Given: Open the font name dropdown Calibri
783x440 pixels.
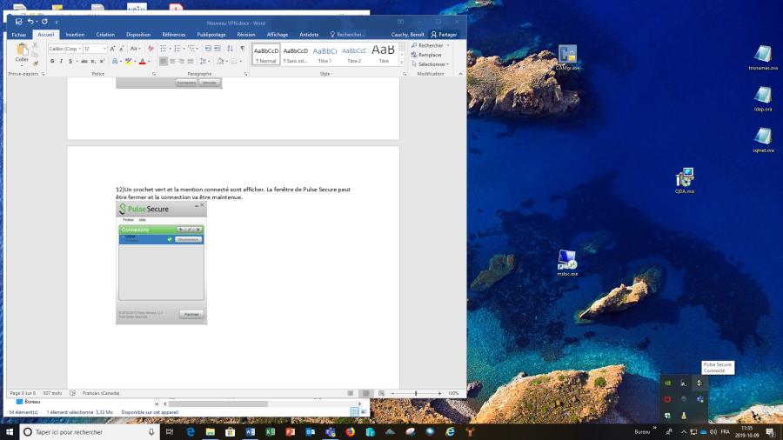Looking at the screenshot, I should pyautogui.click(x=79, y=49).
